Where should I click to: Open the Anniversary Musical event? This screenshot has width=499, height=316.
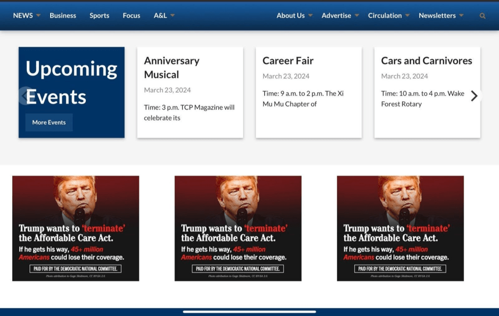(x=172, y=68)
